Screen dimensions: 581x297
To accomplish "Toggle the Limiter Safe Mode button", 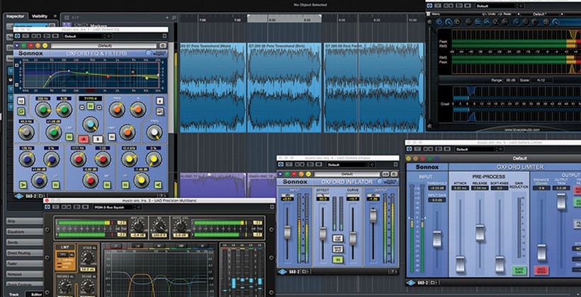I will point(541,271).
